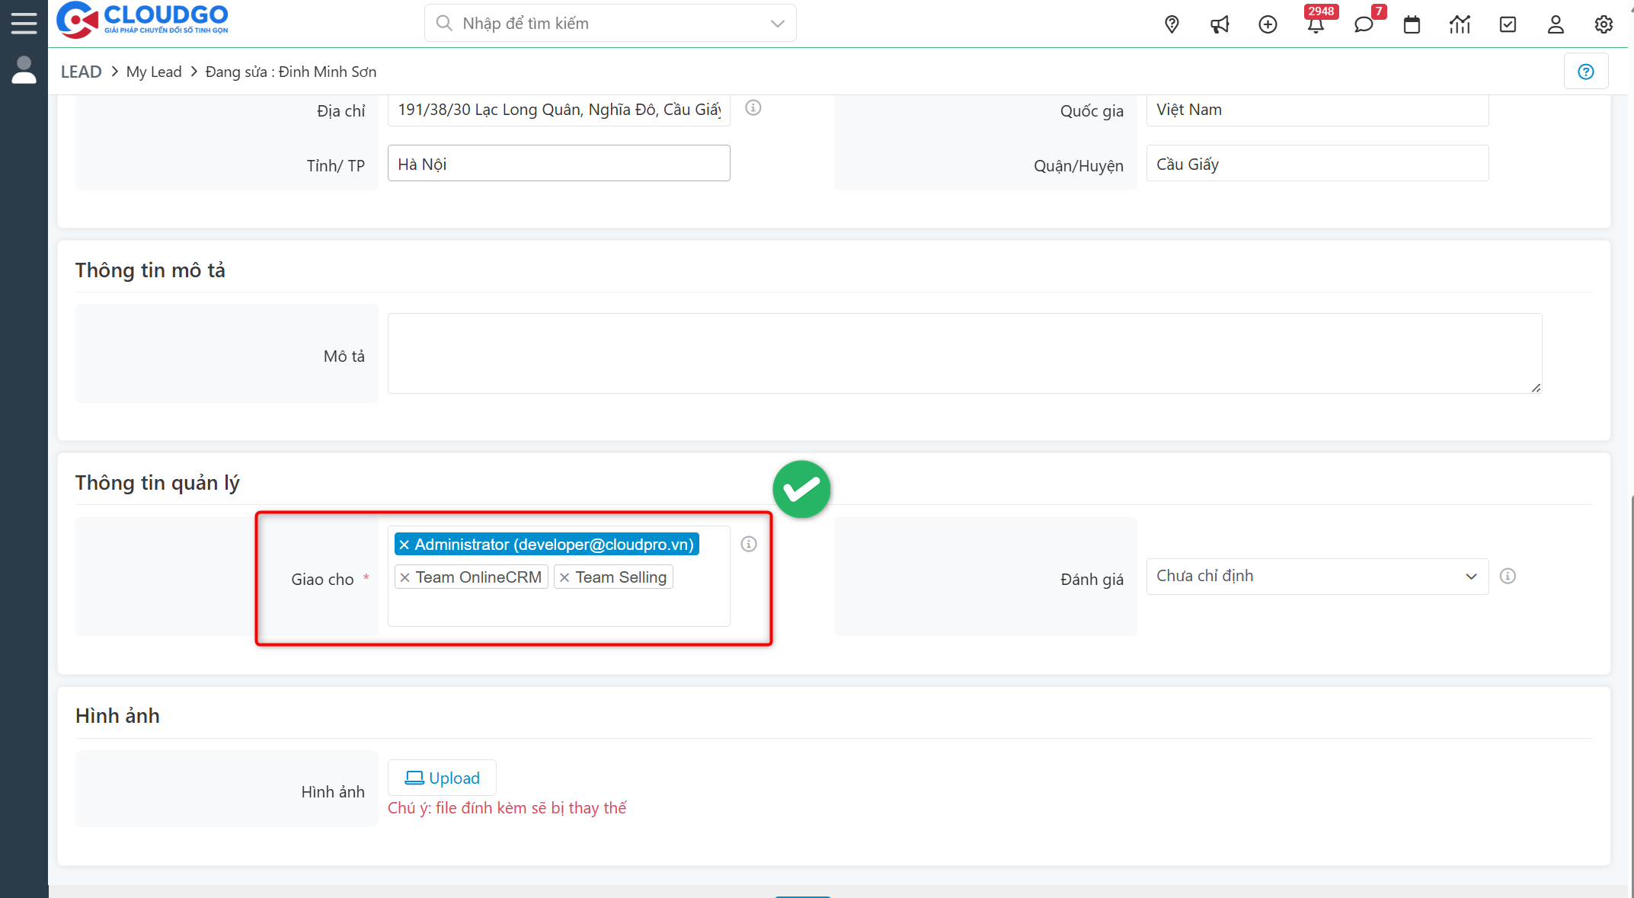Remove Team OnlineCRM from assignees
This screenshot has width=1634, height=898.
tap(406, 577)
